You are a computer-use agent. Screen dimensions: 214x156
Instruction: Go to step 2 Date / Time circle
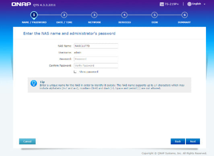tap(64, 15)
